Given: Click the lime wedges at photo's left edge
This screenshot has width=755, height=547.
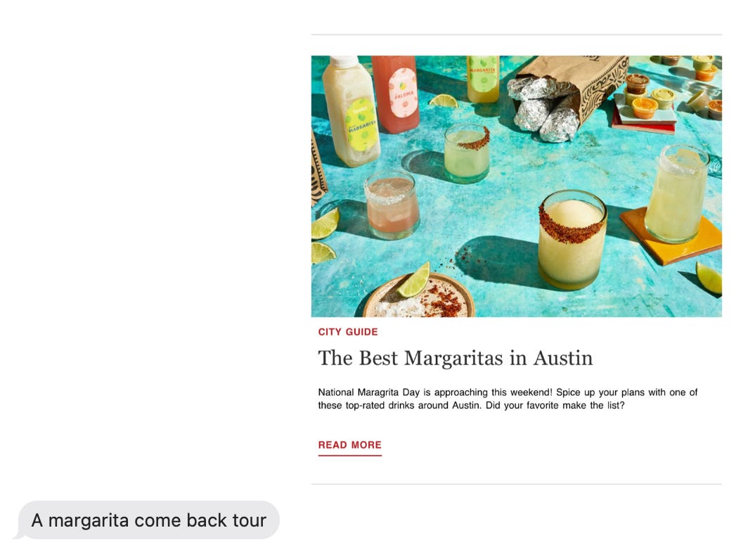Looking at the screenshot, I should (x=323, y=236).
